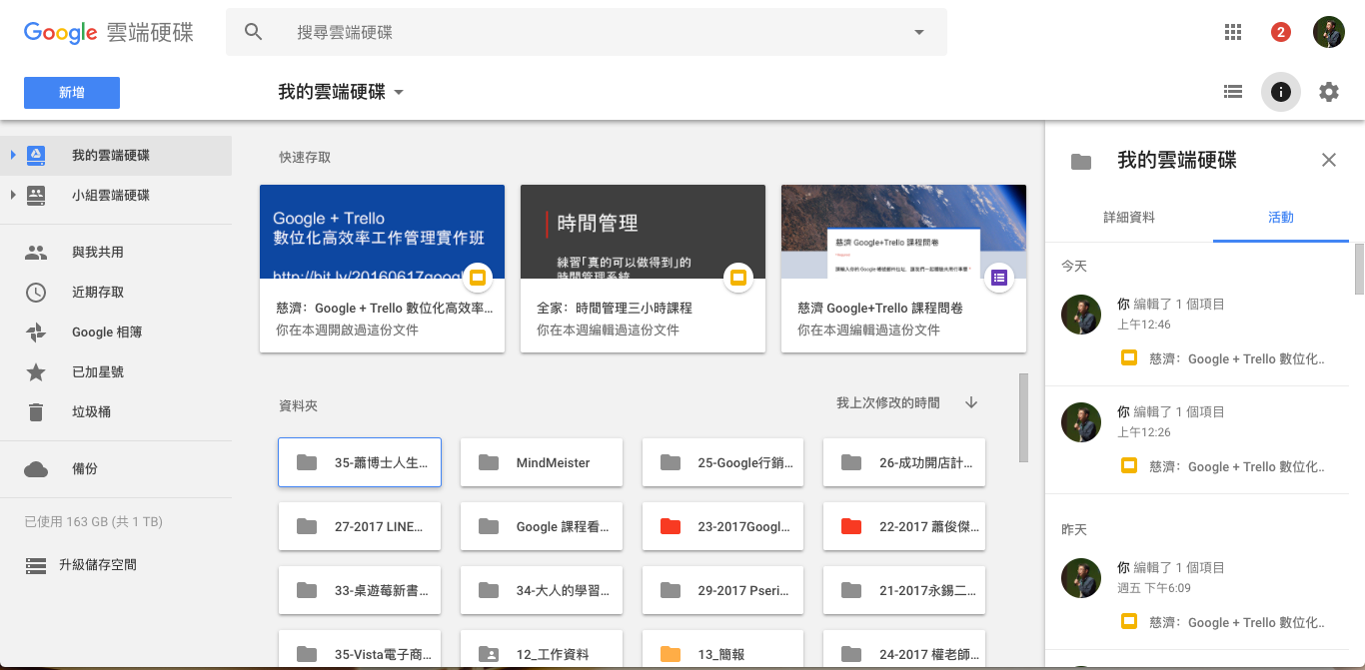Switch to the 活動 tab
The image size is (1365, 670).
click(x=1281, y=217)
